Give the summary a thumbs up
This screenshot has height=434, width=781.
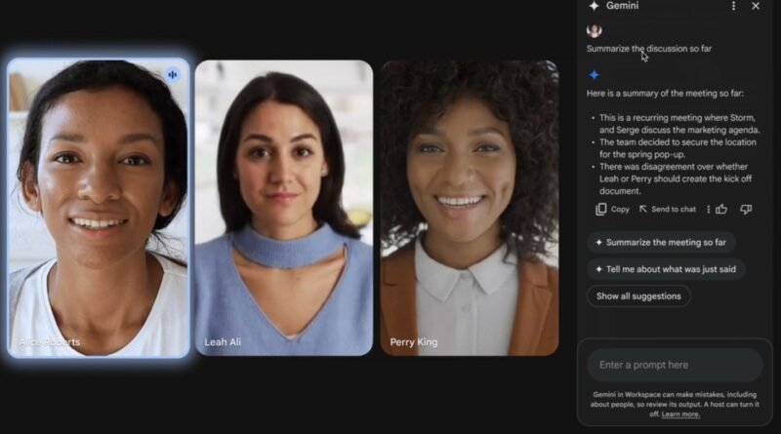click(x=721, y=209)
